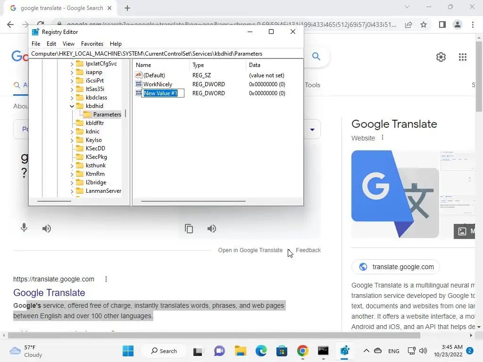483x362 pixels.
Task: Select the KSecDD key folder icon
Action: coord(80,148)
